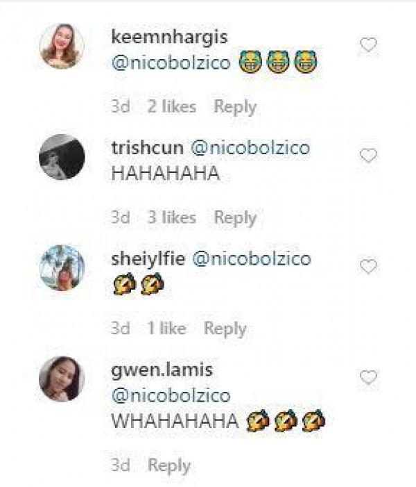
Task: Visit sheiylfie's profile via username
Action: (146, 259)
